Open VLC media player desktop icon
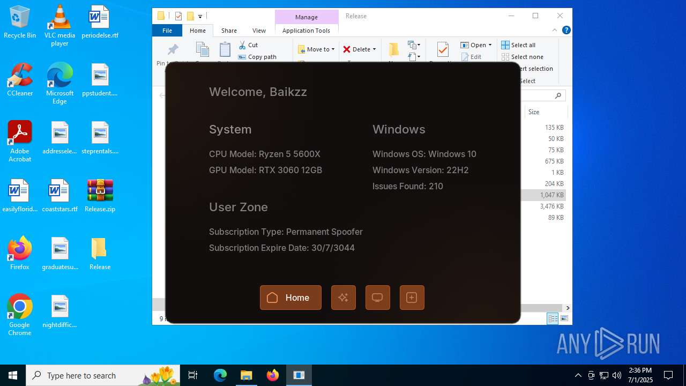This screenshot has width=686, height=386. click(x=59, y=26)
